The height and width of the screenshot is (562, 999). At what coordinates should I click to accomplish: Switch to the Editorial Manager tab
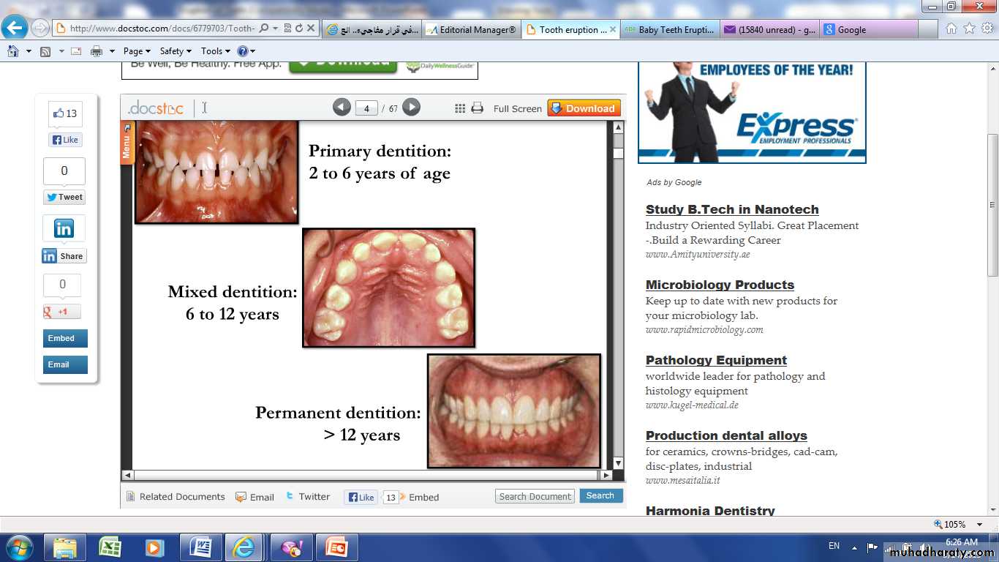(x=472, y=30)
